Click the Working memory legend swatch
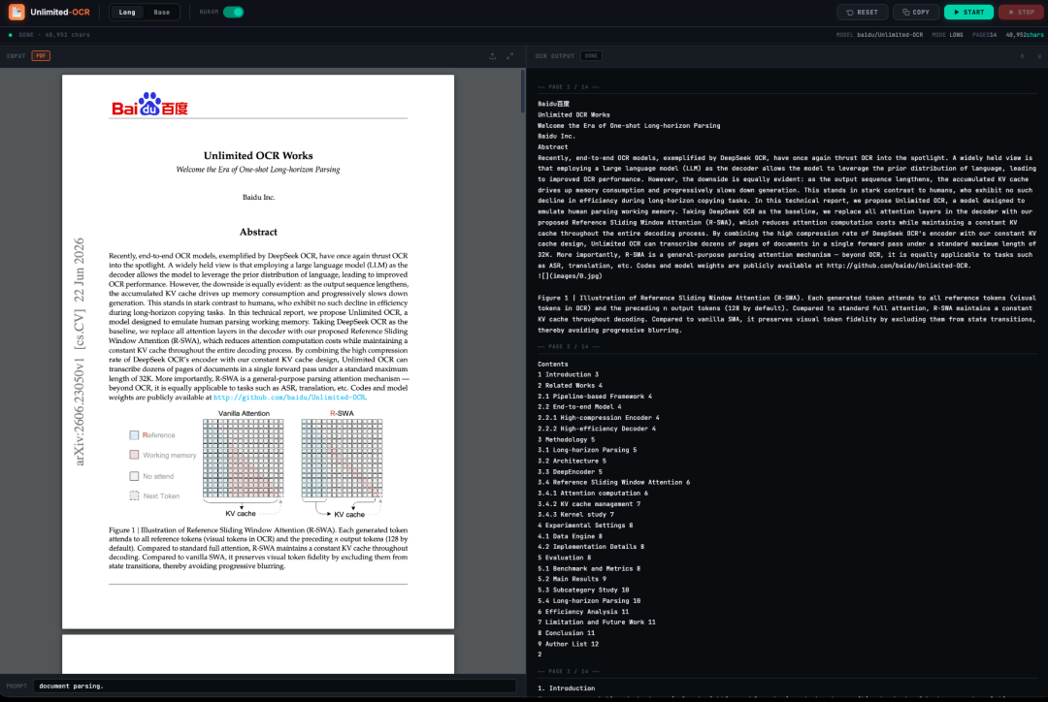 tap(134, 455)
